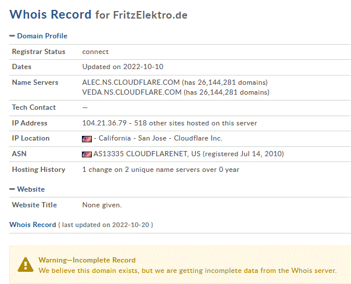Click the 26,144,281 domains count for ALEC
351x284 pixels.
(x=226, y=82)
